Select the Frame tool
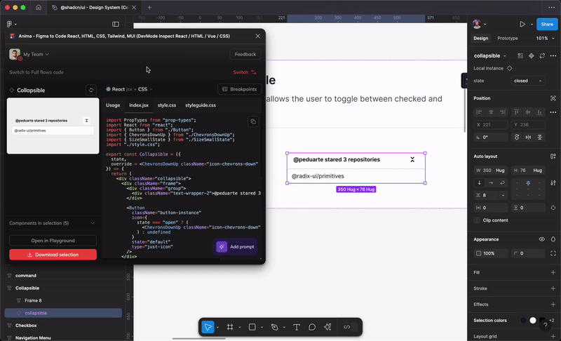Screen dimensions: 561x341 coord(230,327)
